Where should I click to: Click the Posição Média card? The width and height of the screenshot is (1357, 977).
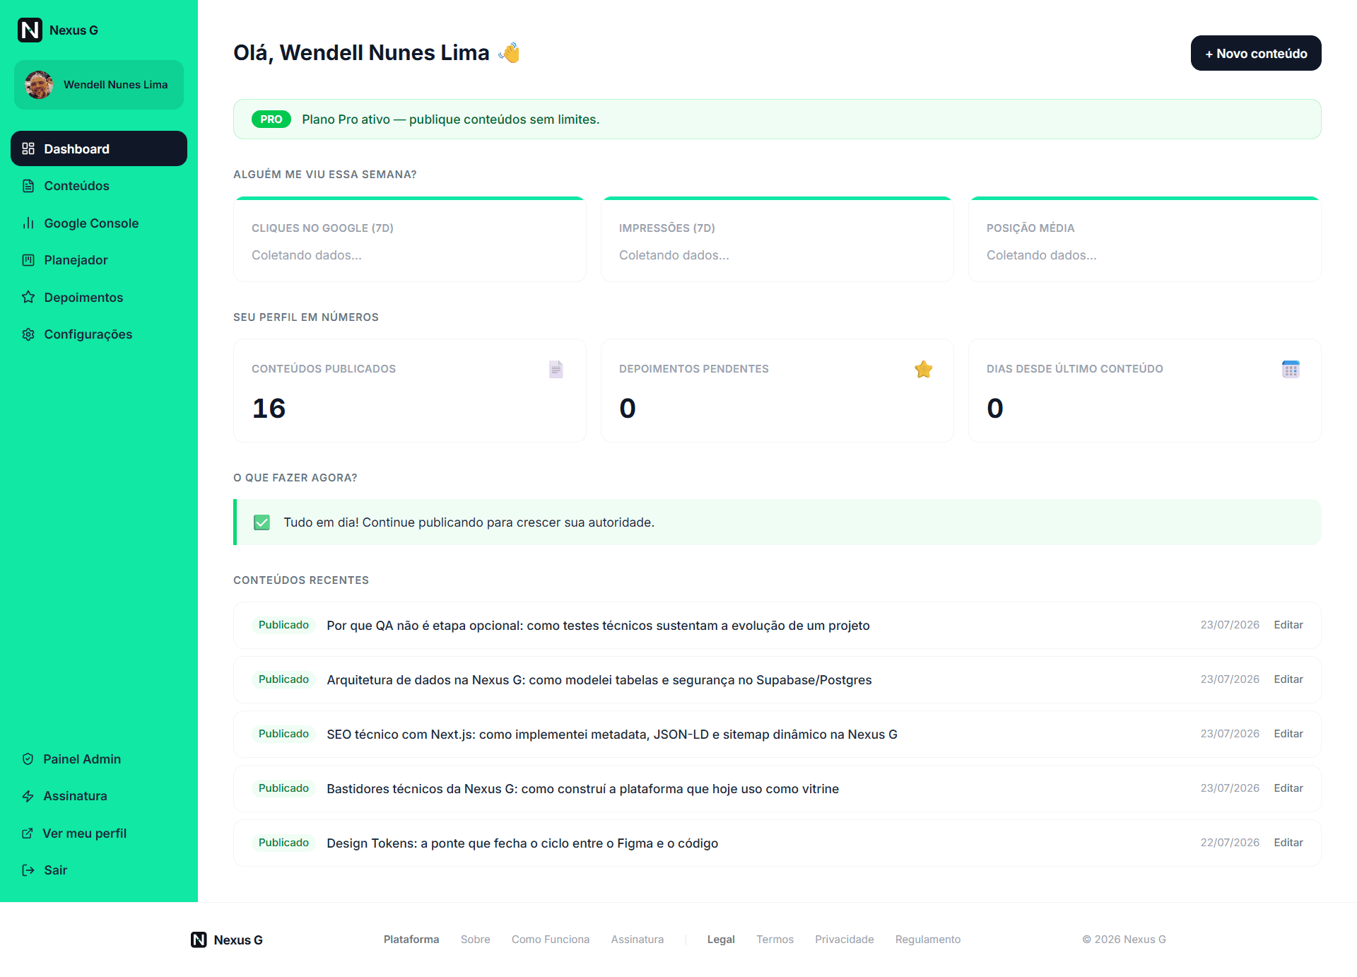(x=1145, y=240)
